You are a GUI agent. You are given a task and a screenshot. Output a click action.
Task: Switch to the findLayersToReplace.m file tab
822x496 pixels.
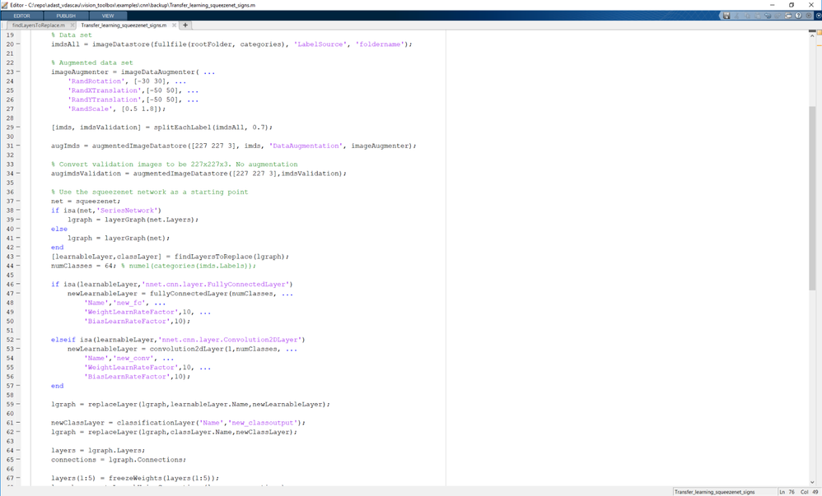point(39,25)
